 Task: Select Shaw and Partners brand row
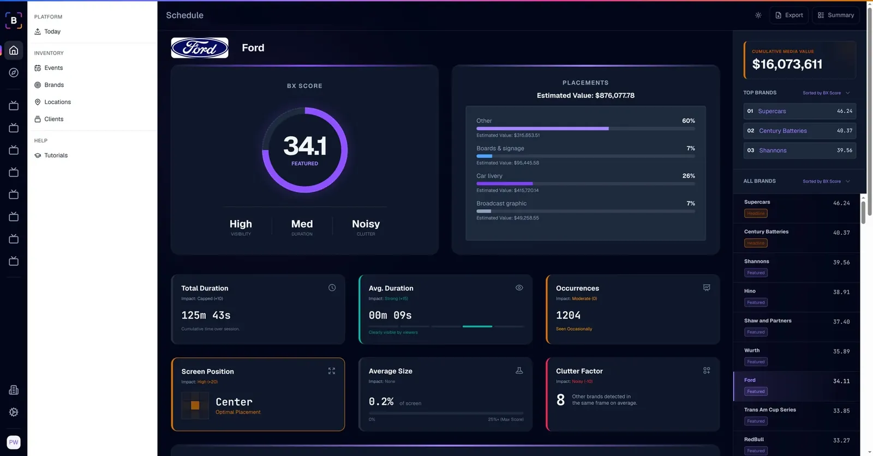[x=797, y=327]
